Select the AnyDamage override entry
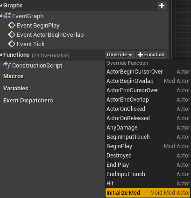The image size is (191, 198). [x=148, y=128]
